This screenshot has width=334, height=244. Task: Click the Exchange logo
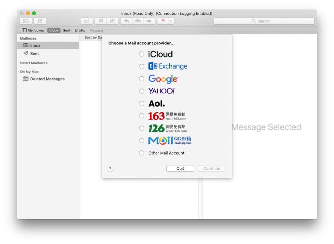(168, 66)
